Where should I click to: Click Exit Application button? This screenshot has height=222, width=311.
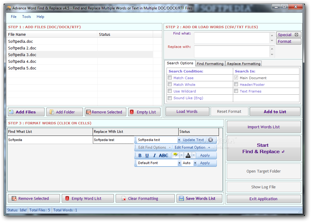coord(263,199)
